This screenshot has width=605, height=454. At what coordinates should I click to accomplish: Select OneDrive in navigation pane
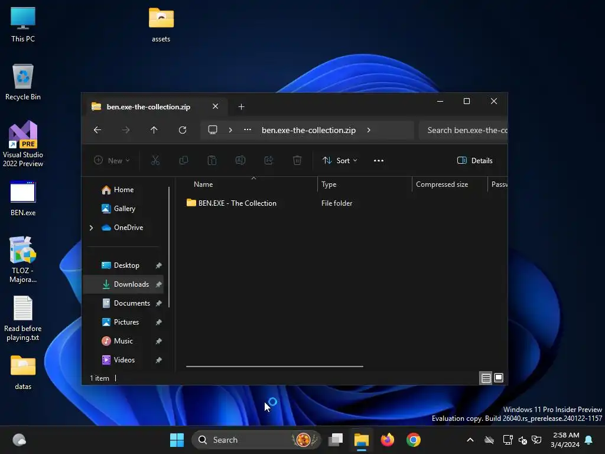click(128, 228)
